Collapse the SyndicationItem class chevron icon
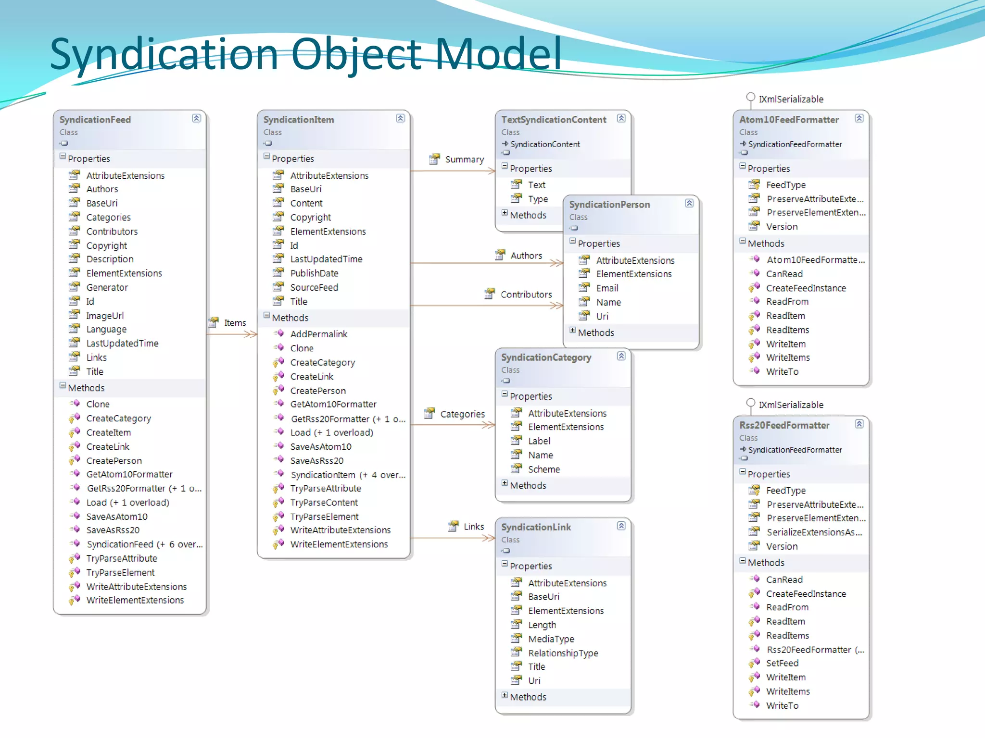The image size is (985, 738). point(400,118)
